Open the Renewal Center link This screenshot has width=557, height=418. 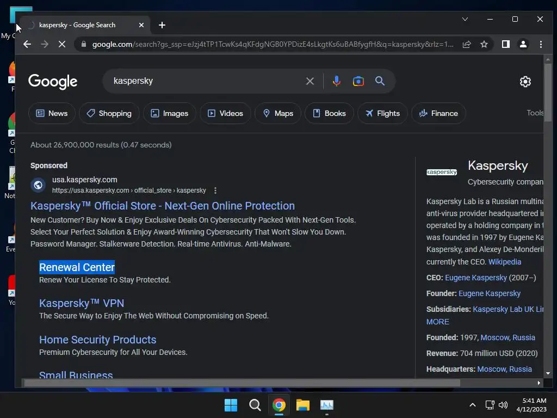pos(77,267)
